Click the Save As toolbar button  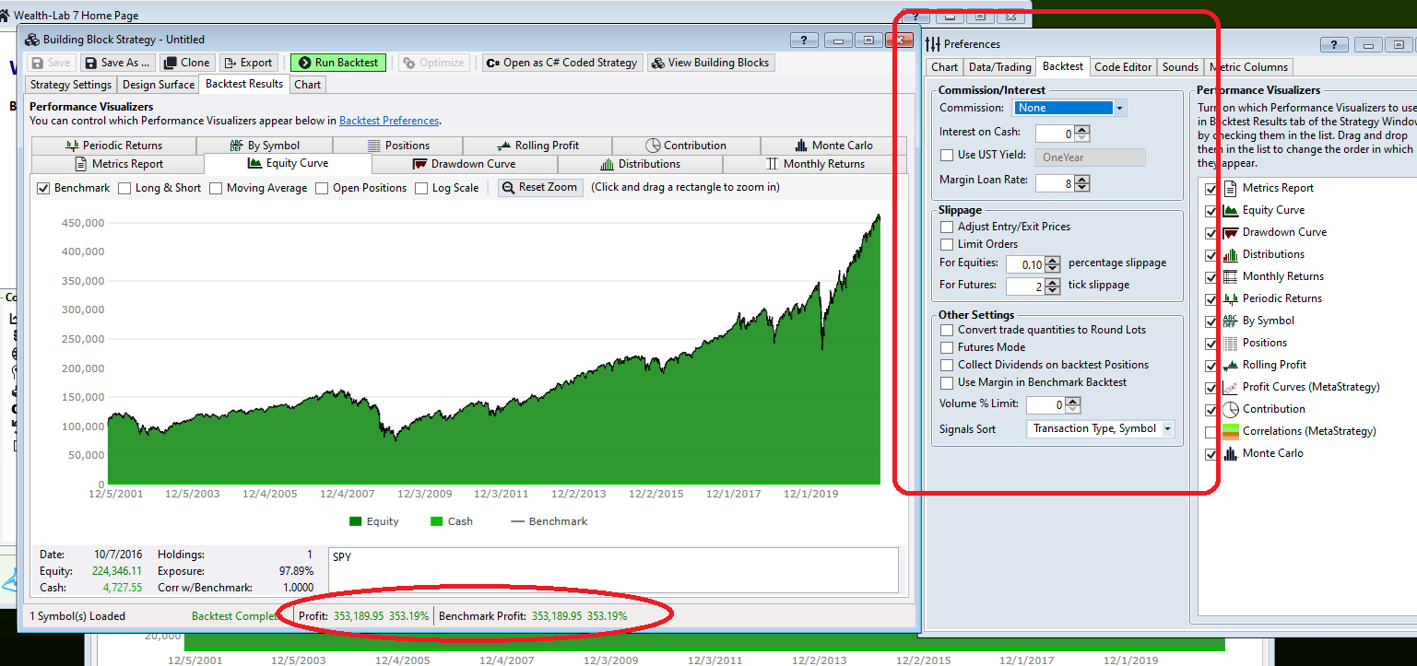pyautogui.click(x=117, y=63)
